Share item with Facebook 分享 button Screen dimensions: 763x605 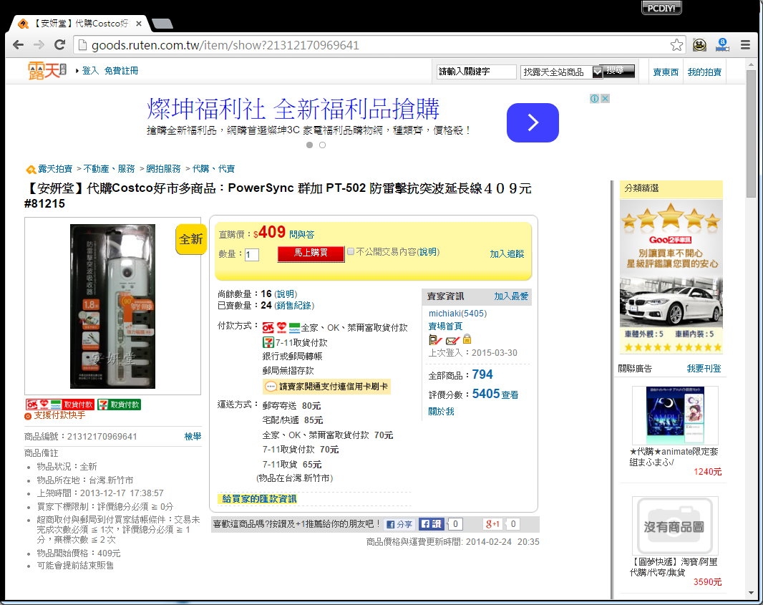pos(399,524)
